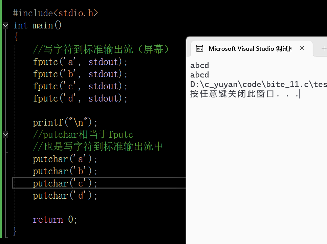Click the console terminal icon in tab
Screen dimensions: 327x244
pos(199,49)
